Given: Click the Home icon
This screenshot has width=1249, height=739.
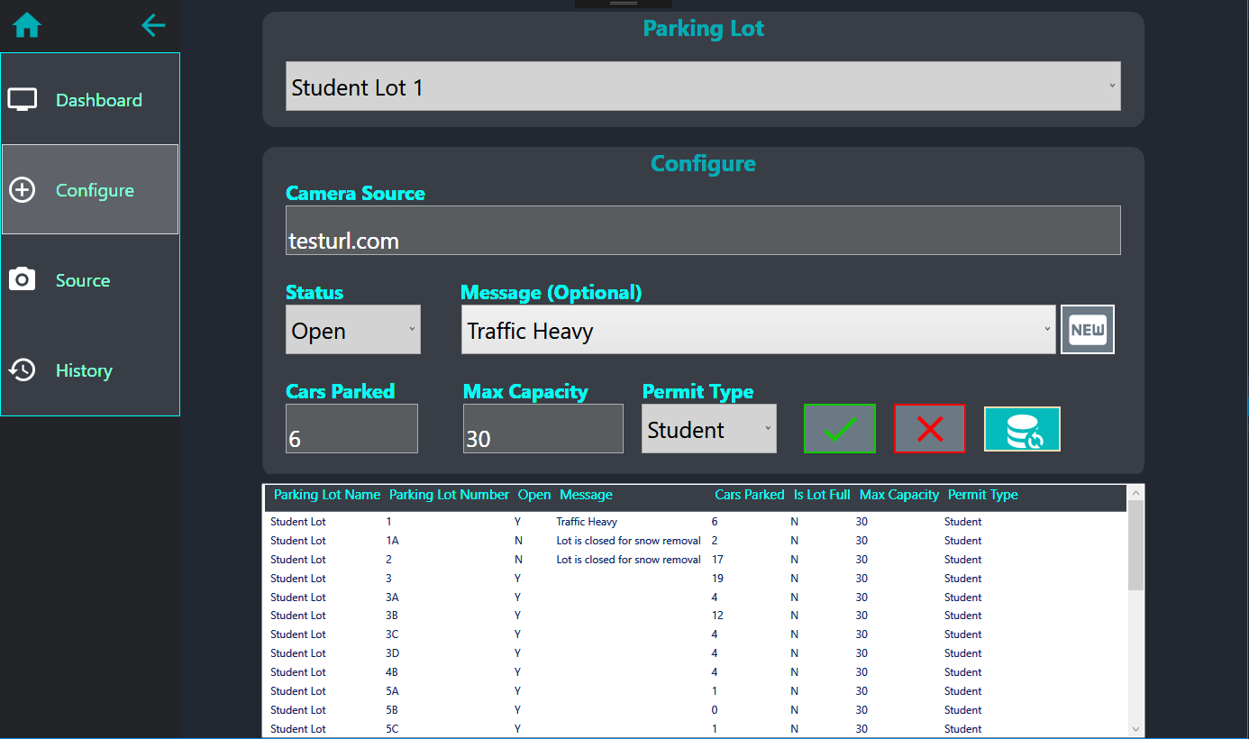Looking at the screenshot, I should [x=26, y=25].
